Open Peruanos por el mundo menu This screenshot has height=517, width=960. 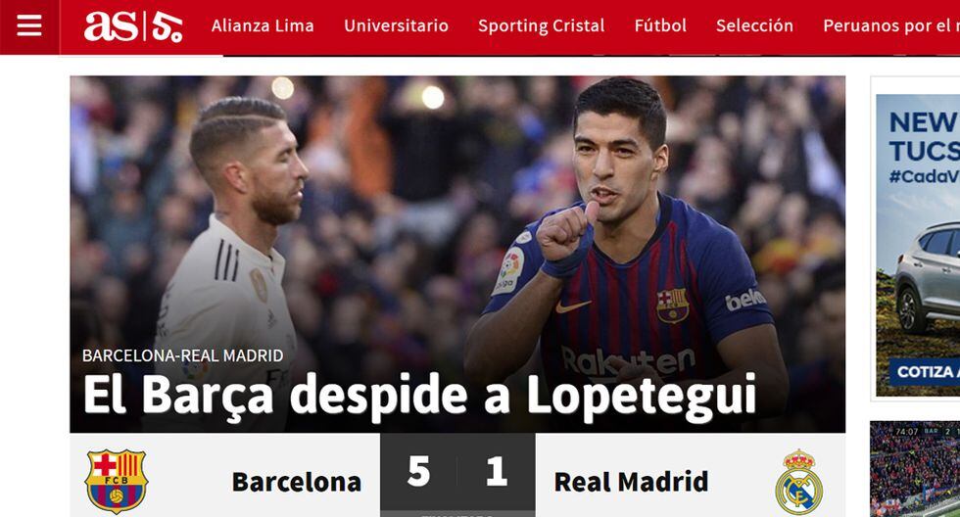(891, 25)
